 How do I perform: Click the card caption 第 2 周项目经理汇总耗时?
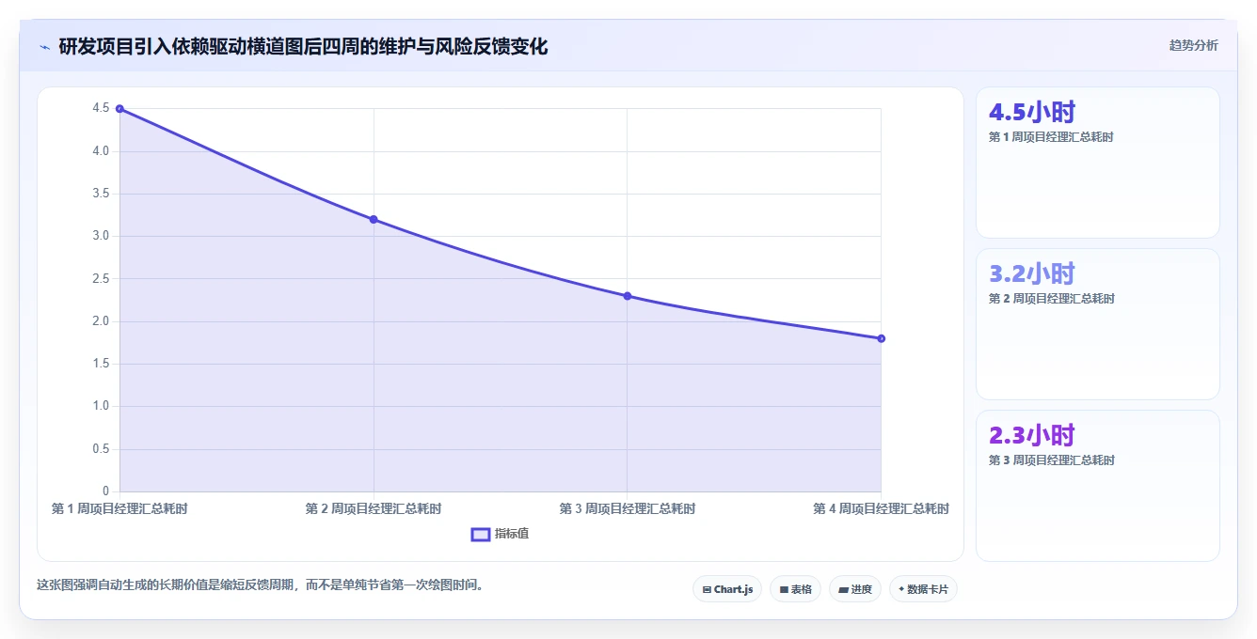(x=1051, y=299)
